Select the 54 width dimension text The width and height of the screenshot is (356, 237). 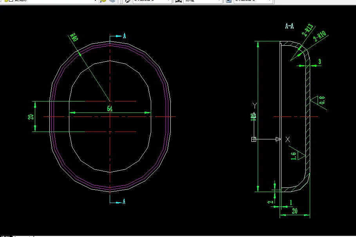pyautogui.click(x=110, y=109)
